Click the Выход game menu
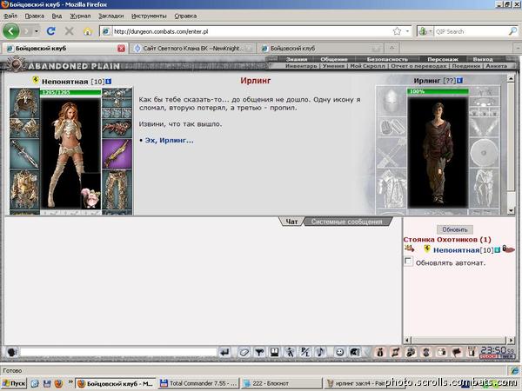The image size is (522, 391). (x=483, y=59)
